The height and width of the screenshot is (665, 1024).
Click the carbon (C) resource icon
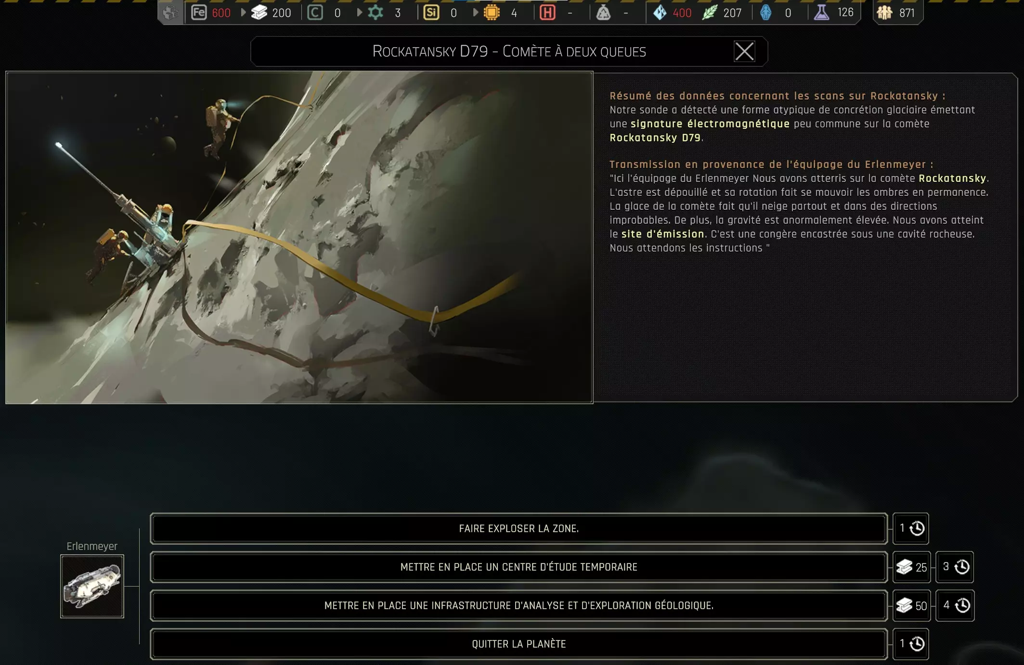click(x=315, y=13)
